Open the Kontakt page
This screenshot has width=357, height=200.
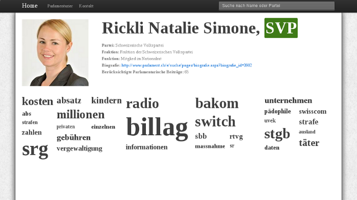pos(86,6)
